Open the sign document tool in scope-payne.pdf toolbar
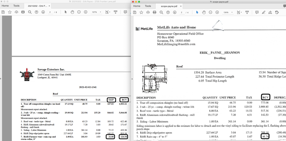 (270, 12)
